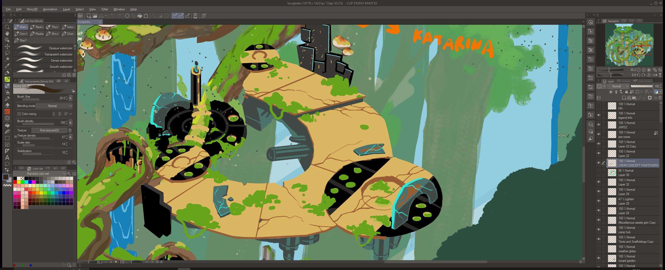
Task: Toggle Snap to grid icon
Action: pyautogui.click(x=188, y=16)
